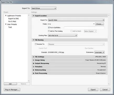Expand the Image Sizing section
Screen dimensions: 114x95
33,60
